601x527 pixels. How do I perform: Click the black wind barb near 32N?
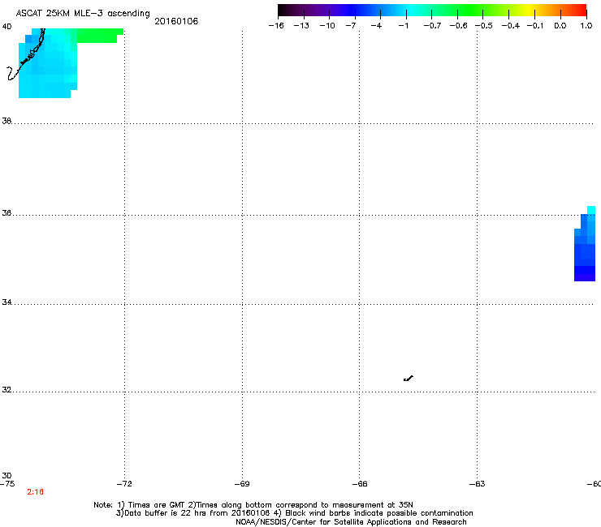pyautogui.click(x=409, y=379)
